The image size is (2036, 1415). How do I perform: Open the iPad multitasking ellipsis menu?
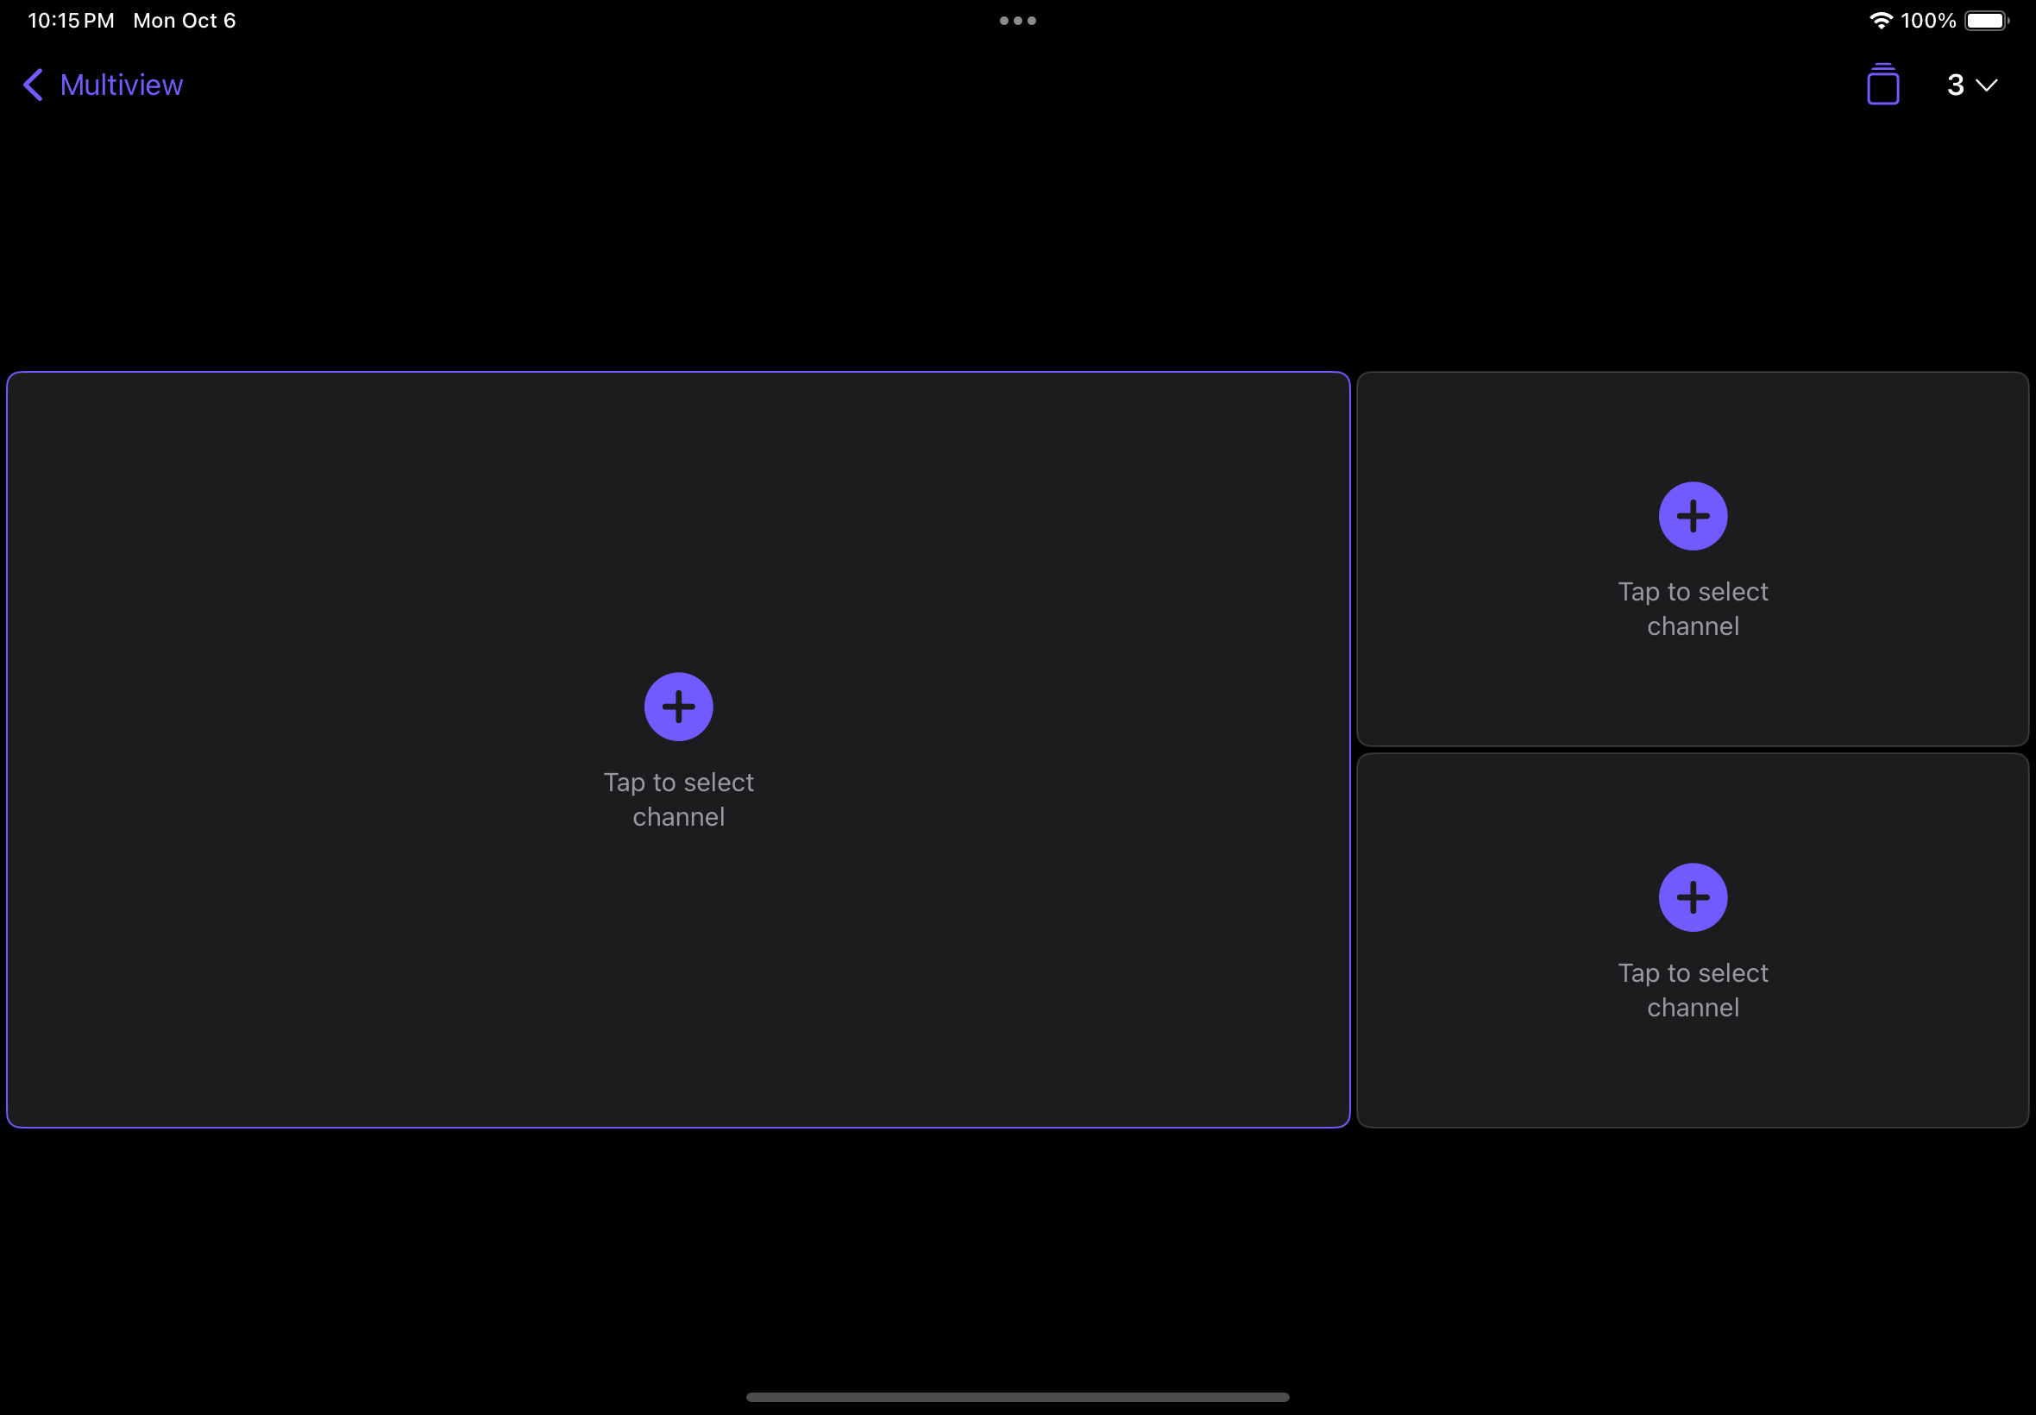pos(1017,20)
